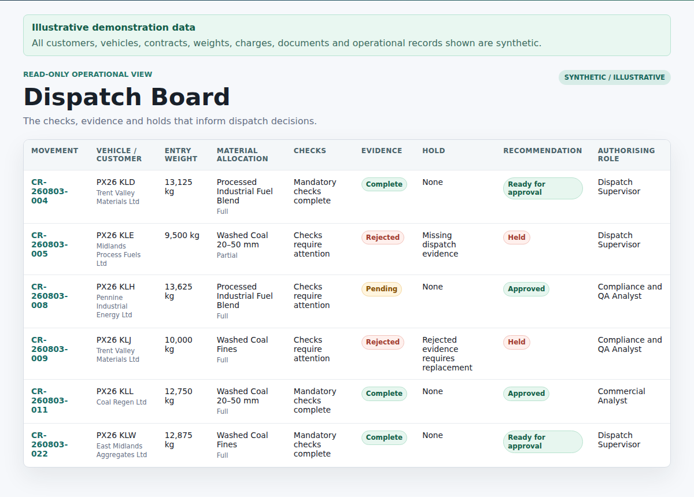Click Rejected evidence requires replacement hold text
694x497 pixels.
[x=448, y=354]
